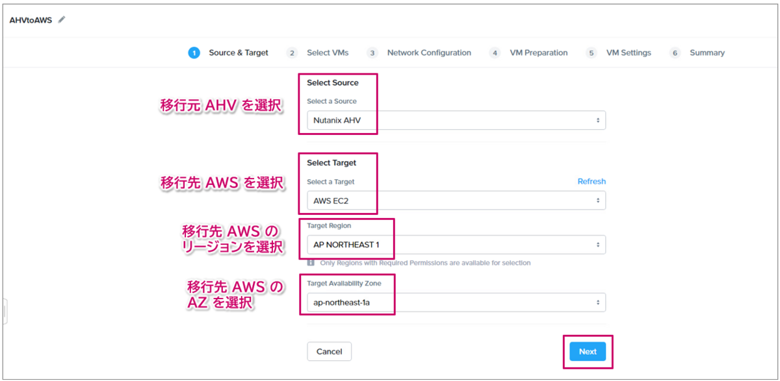This screenshot has height=381, width=780.
Task: Expand the Target Region dropdown showing AP NORTHEAST 1
Action: click(x=456, y=245)
